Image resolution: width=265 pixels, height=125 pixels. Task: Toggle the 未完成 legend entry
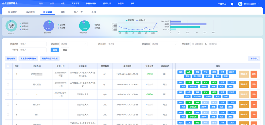(x=97, y=28)
